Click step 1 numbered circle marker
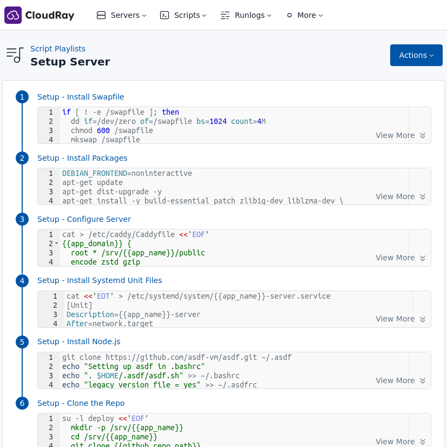The image size is (447, 447). click(x=22, y=97)
